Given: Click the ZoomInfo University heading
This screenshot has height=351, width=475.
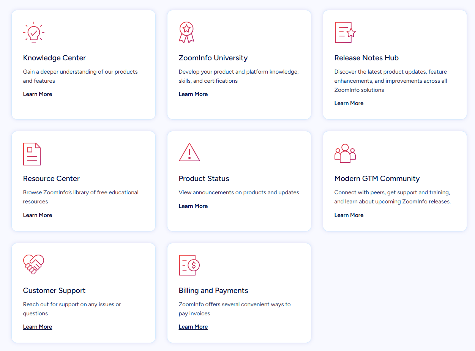Looking at the screenshot, I should [213, 58].
